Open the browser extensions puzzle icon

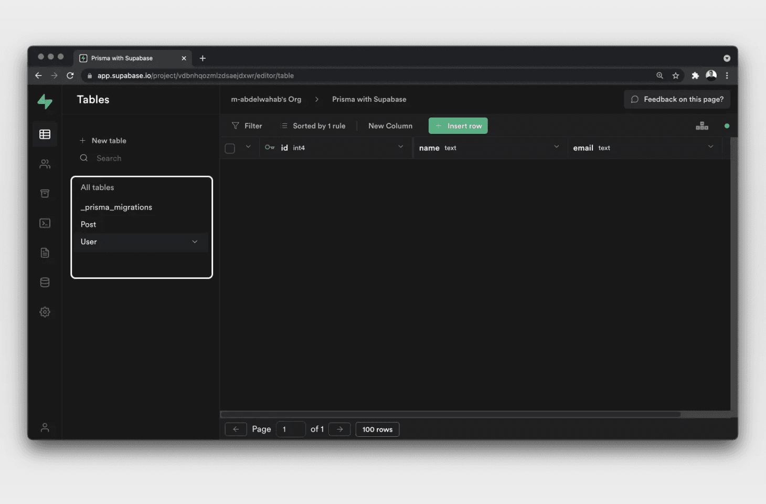(x=695, y=76)
